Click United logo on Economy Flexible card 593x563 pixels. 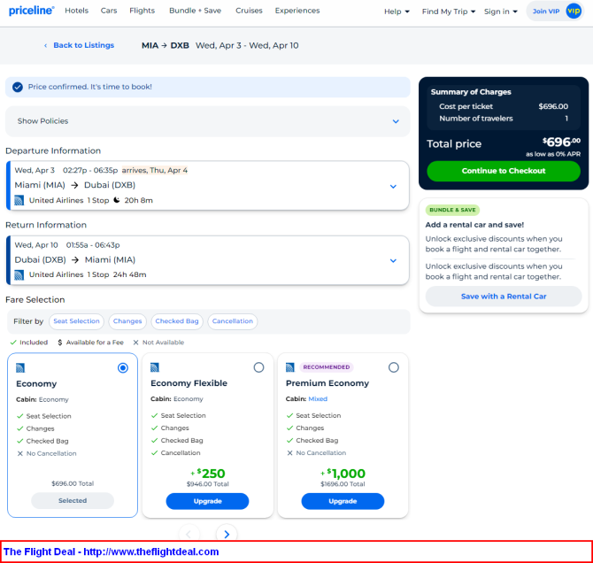click(x=155, y=367)
